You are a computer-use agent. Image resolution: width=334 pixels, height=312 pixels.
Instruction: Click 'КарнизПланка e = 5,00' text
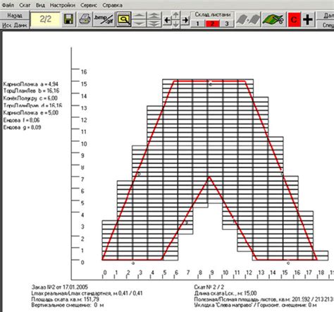(31, 113)
